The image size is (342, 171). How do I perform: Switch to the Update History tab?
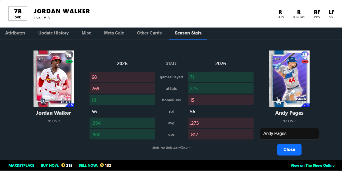coord(54,33)
